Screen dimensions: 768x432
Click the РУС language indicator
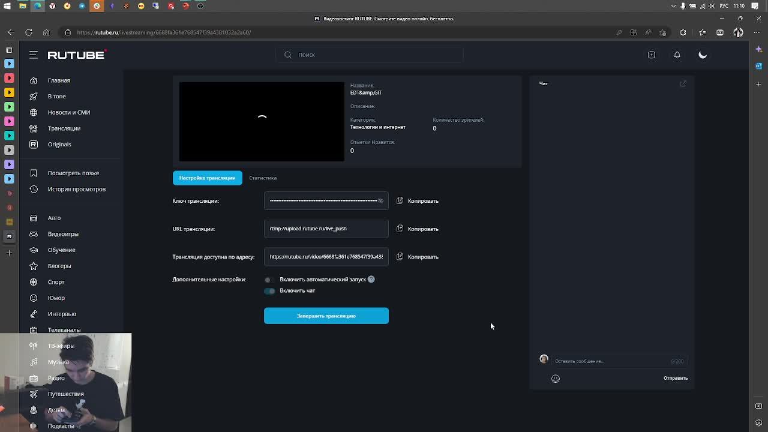(x=724, y=6)
